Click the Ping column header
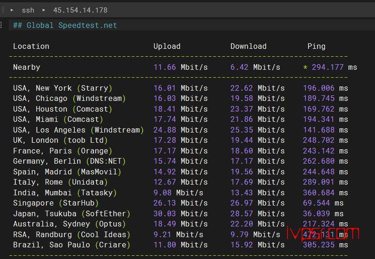The image size is (375, 259). [316, 46]
